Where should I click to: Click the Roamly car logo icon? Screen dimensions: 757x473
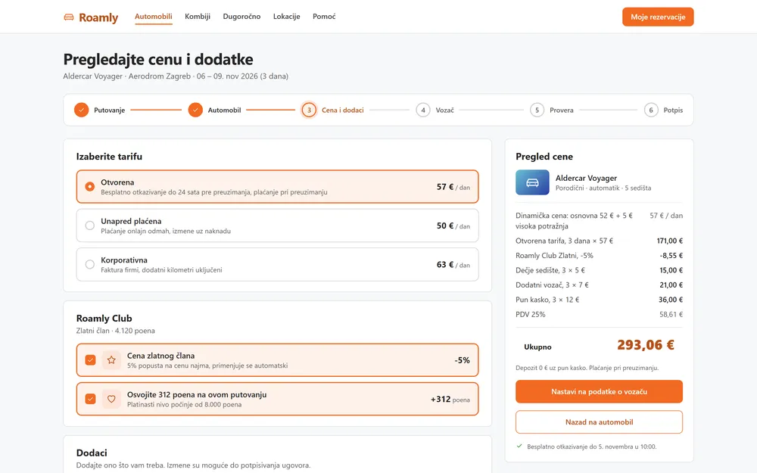tap(69, 17)
